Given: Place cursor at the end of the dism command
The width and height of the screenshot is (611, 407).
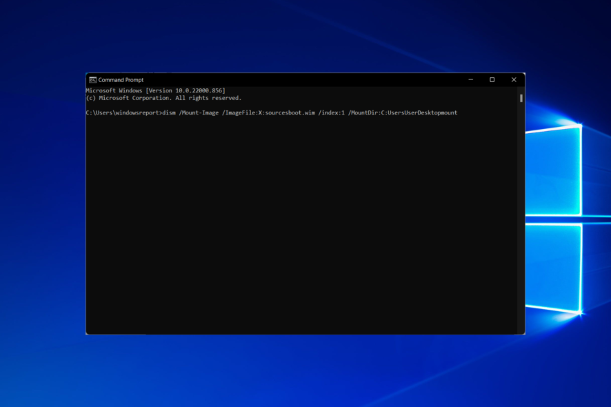Looking at the screenshot, I should (x=459, y=112).
